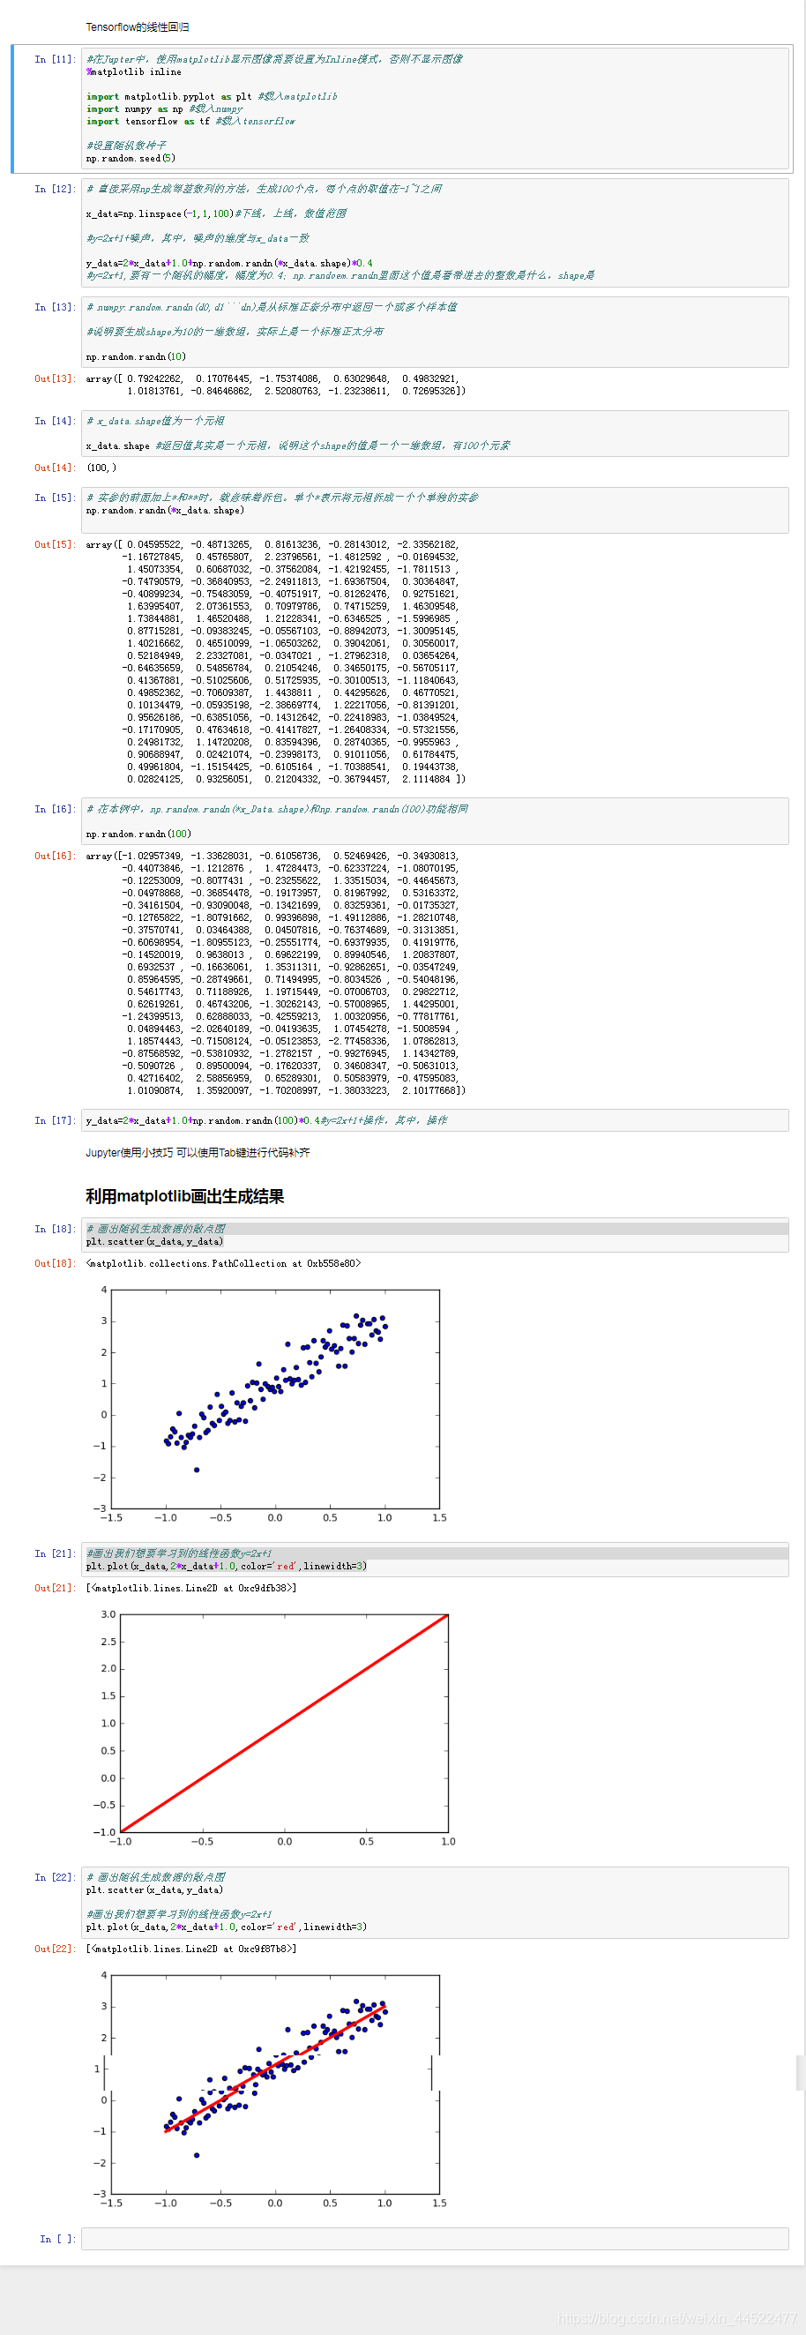This screenshot has height=2335, width=806.
Task: Click the Out[16] prompt label
Action: click(55, 856)
